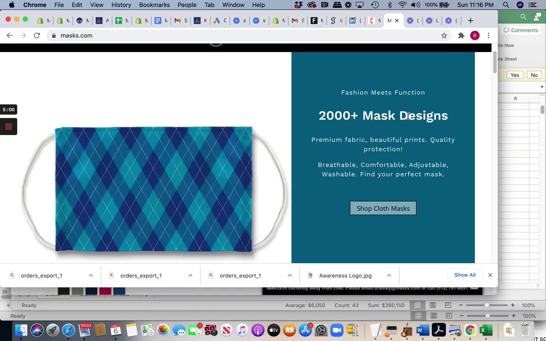Open the Apple menu
This screenshot has width=546, height=341.
[11, 5]
